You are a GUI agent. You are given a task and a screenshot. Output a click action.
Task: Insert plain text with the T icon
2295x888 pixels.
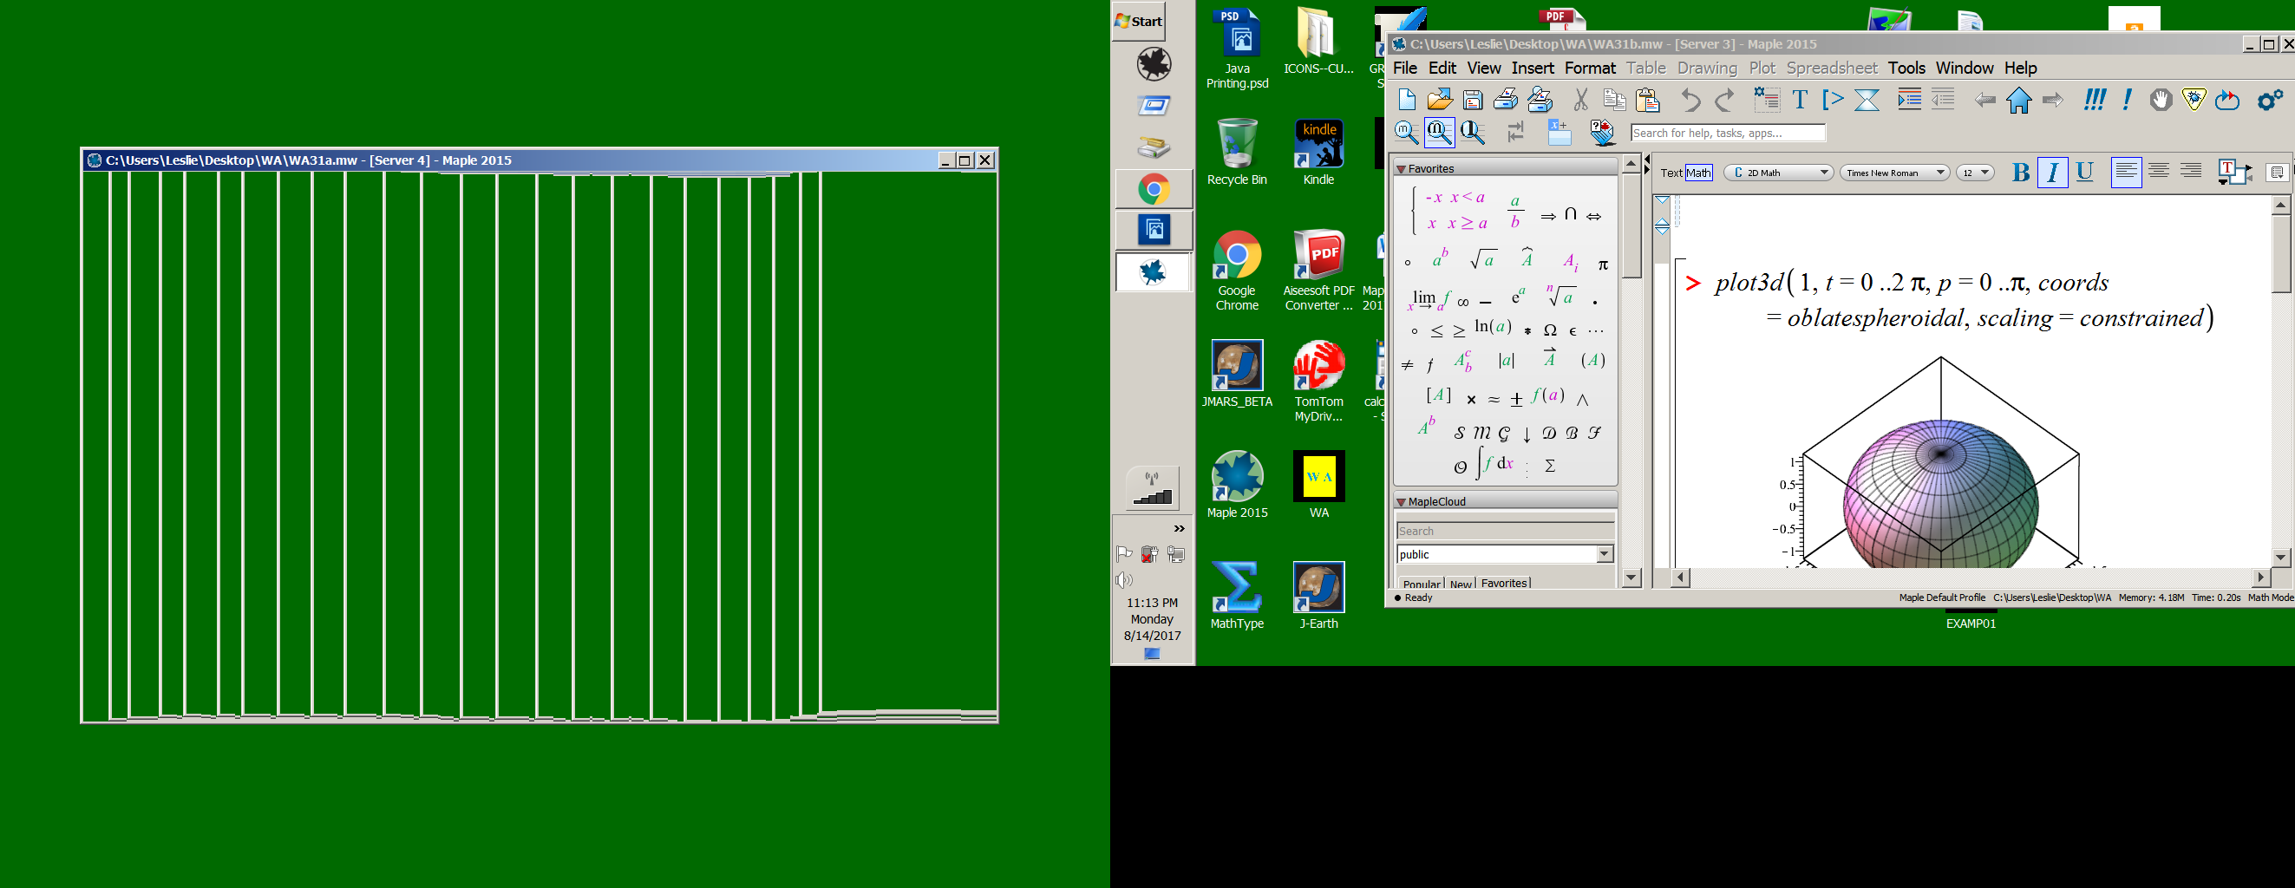coord(1800,101)
